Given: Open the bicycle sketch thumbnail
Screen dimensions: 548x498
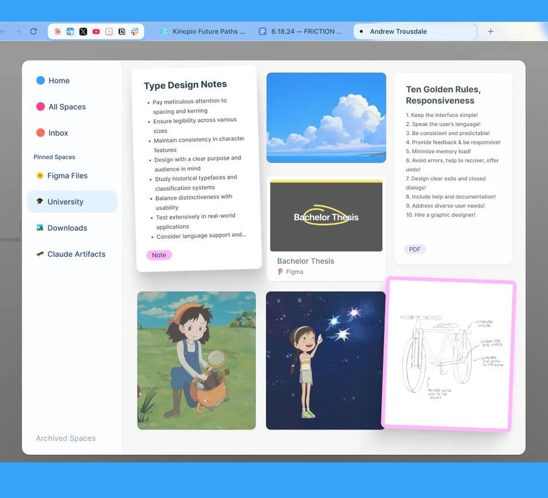Looking at the screenshot, I should [x=449, y=354].
